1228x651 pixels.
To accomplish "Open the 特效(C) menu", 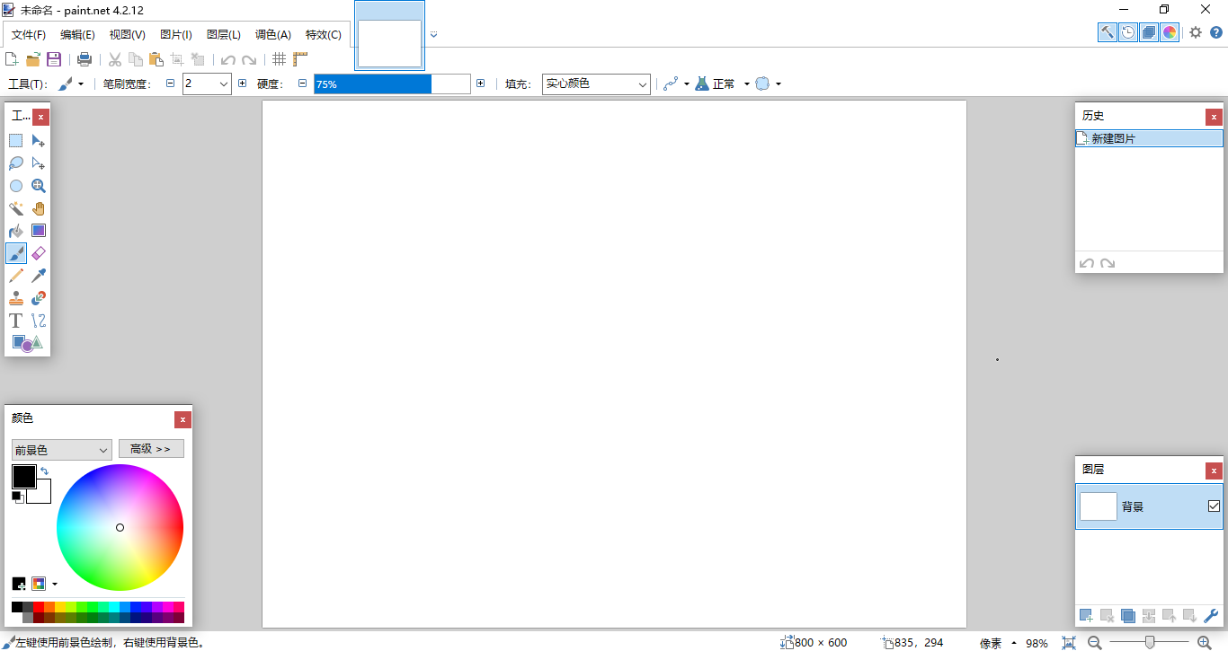I will [323, 35].
